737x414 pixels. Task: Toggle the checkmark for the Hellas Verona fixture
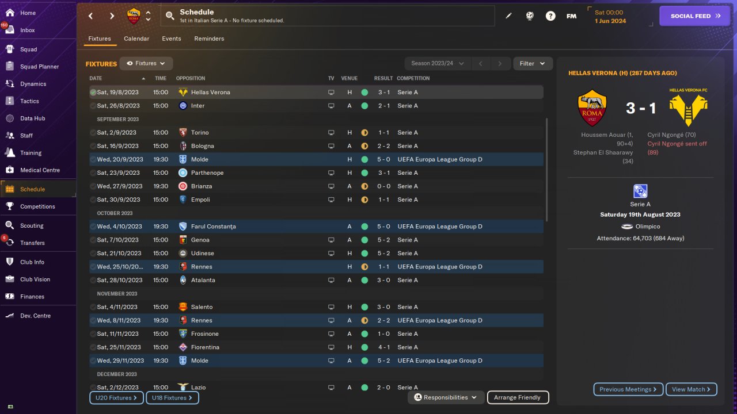pos(93,92)
